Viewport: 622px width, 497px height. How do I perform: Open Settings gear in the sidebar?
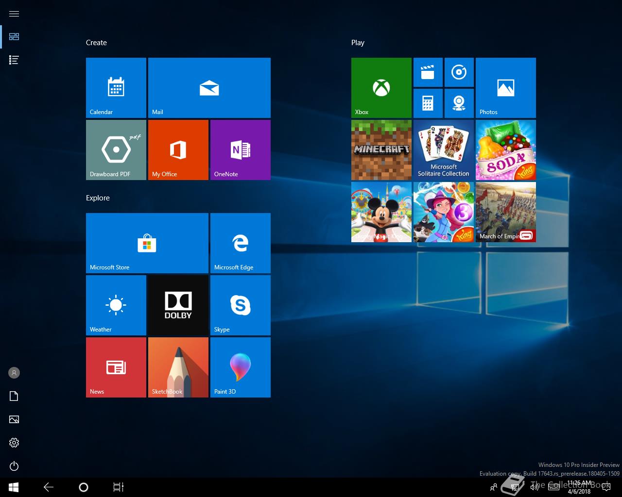tap(14, 443)
